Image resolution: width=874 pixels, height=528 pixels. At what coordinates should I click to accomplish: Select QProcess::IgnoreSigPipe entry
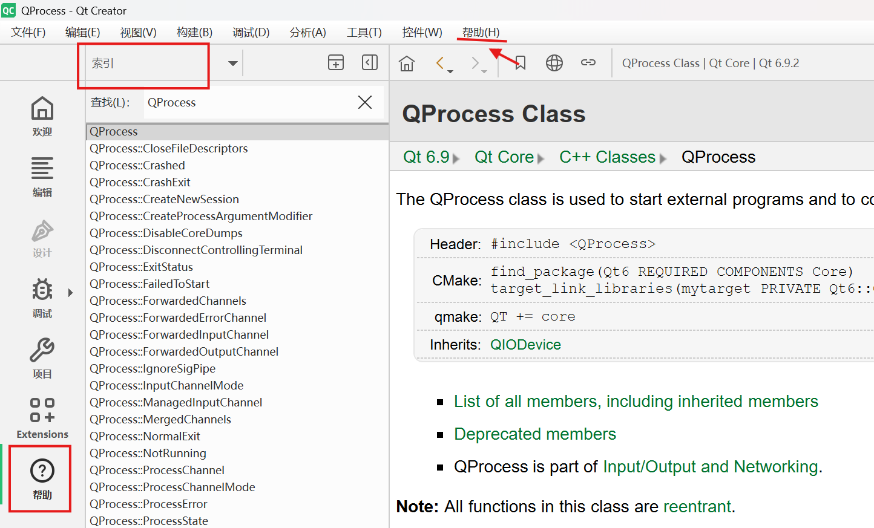237,369
